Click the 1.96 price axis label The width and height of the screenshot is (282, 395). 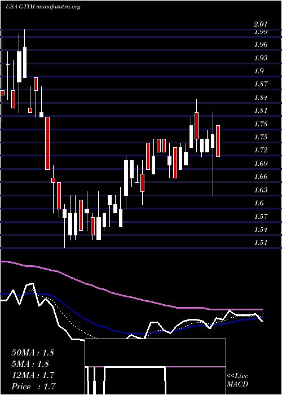(x=260, y=45)
